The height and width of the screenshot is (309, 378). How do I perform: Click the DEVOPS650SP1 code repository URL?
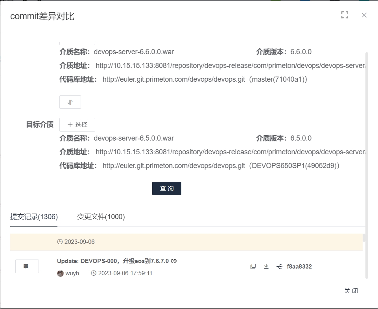click(x=221, y=166)
